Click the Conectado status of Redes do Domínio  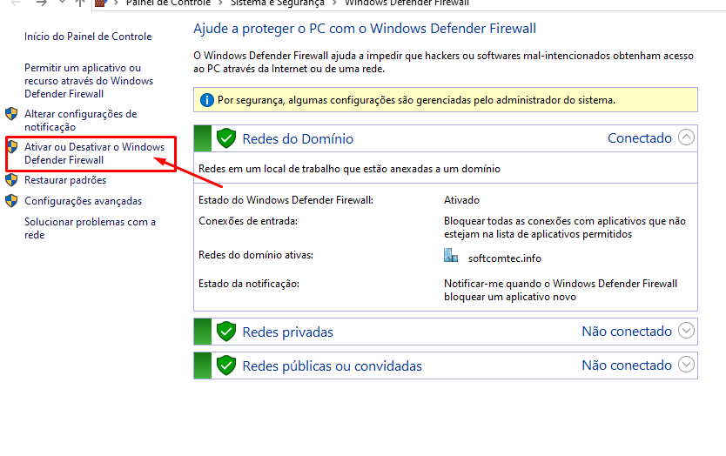point(639,137)
